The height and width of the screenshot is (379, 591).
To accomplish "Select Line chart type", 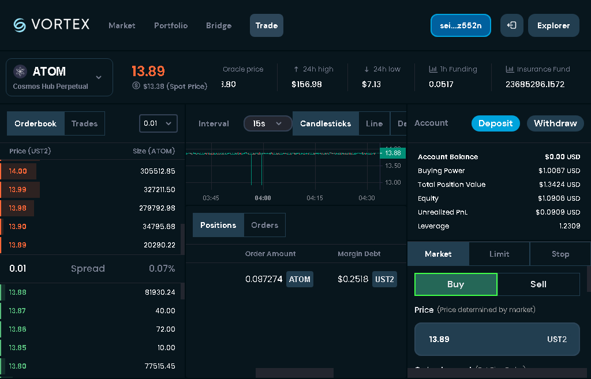I will pyautogui.click(x=374, y=123).
